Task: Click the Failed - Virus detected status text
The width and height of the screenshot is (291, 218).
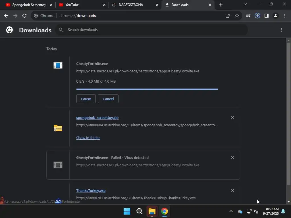Action: click(130, 158)
